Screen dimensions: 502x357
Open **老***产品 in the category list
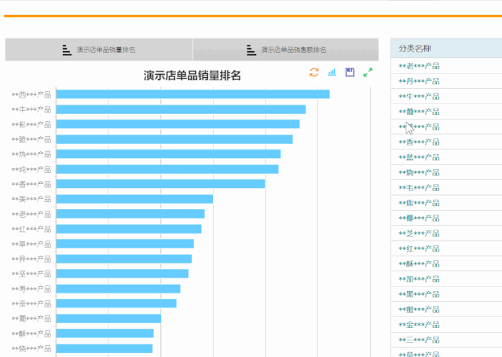click(x=420, y=66)
